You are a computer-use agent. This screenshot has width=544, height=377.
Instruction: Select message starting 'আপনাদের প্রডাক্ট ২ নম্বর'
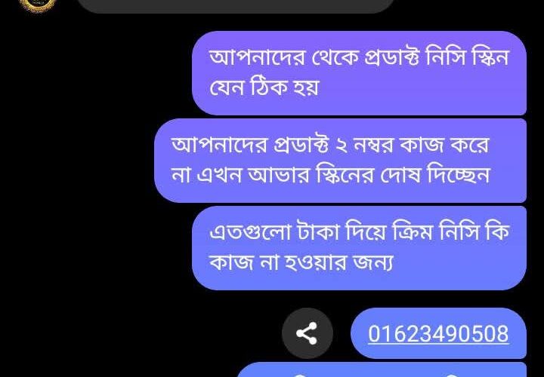(340, 161)
